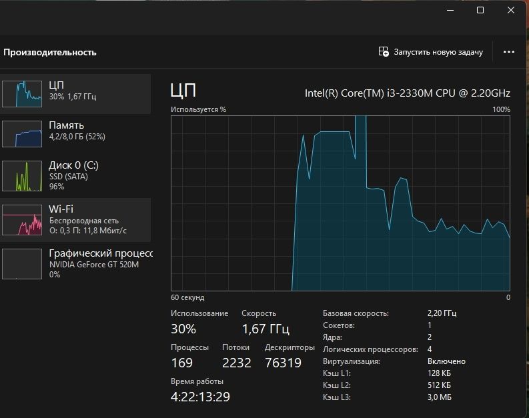Click processor name 'Intel(R) Core(TM) i3-2330M'
Screen dimensions: 529x418
coord(368,93)
